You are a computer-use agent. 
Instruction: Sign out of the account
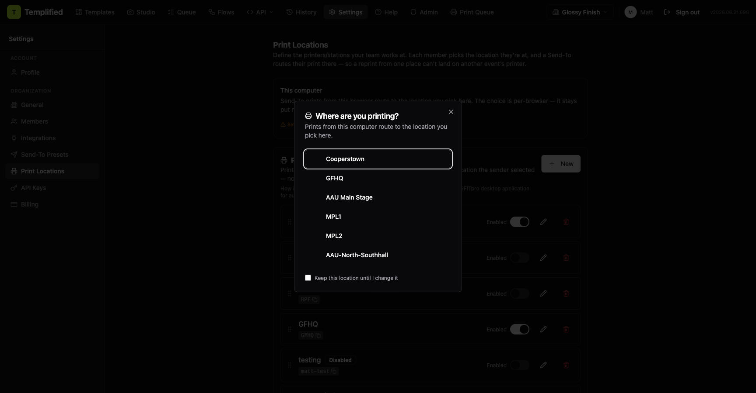[x=682, y=12]
